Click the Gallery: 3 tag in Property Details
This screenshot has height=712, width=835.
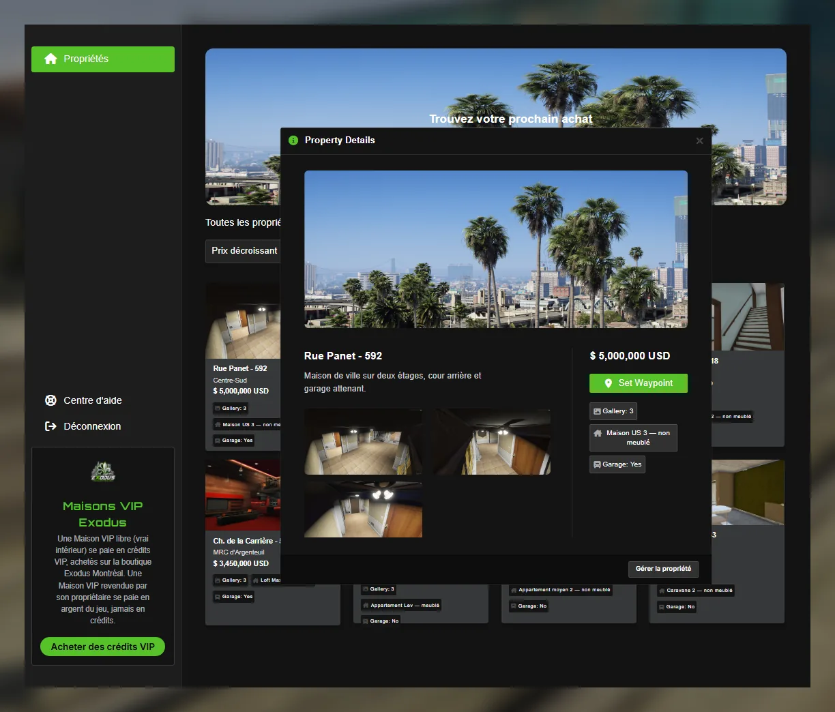pyautogui.click(x=613, y=411)
